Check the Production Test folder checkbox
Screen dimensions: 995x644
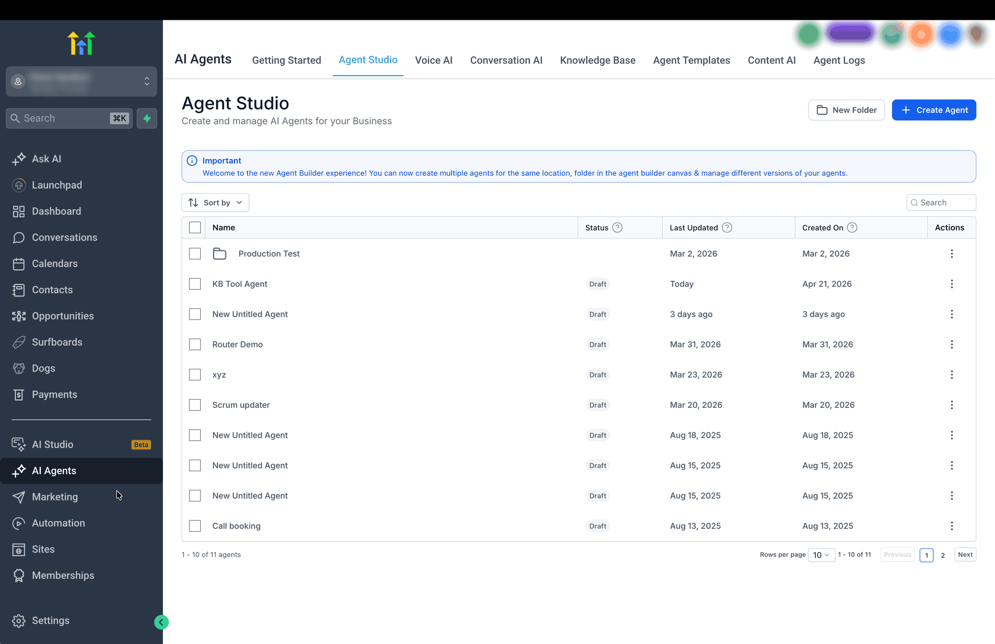point(195,254)
